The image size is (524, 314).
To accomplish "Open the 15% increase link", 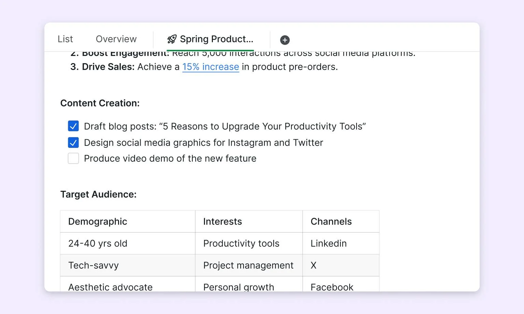I will 210,67.
